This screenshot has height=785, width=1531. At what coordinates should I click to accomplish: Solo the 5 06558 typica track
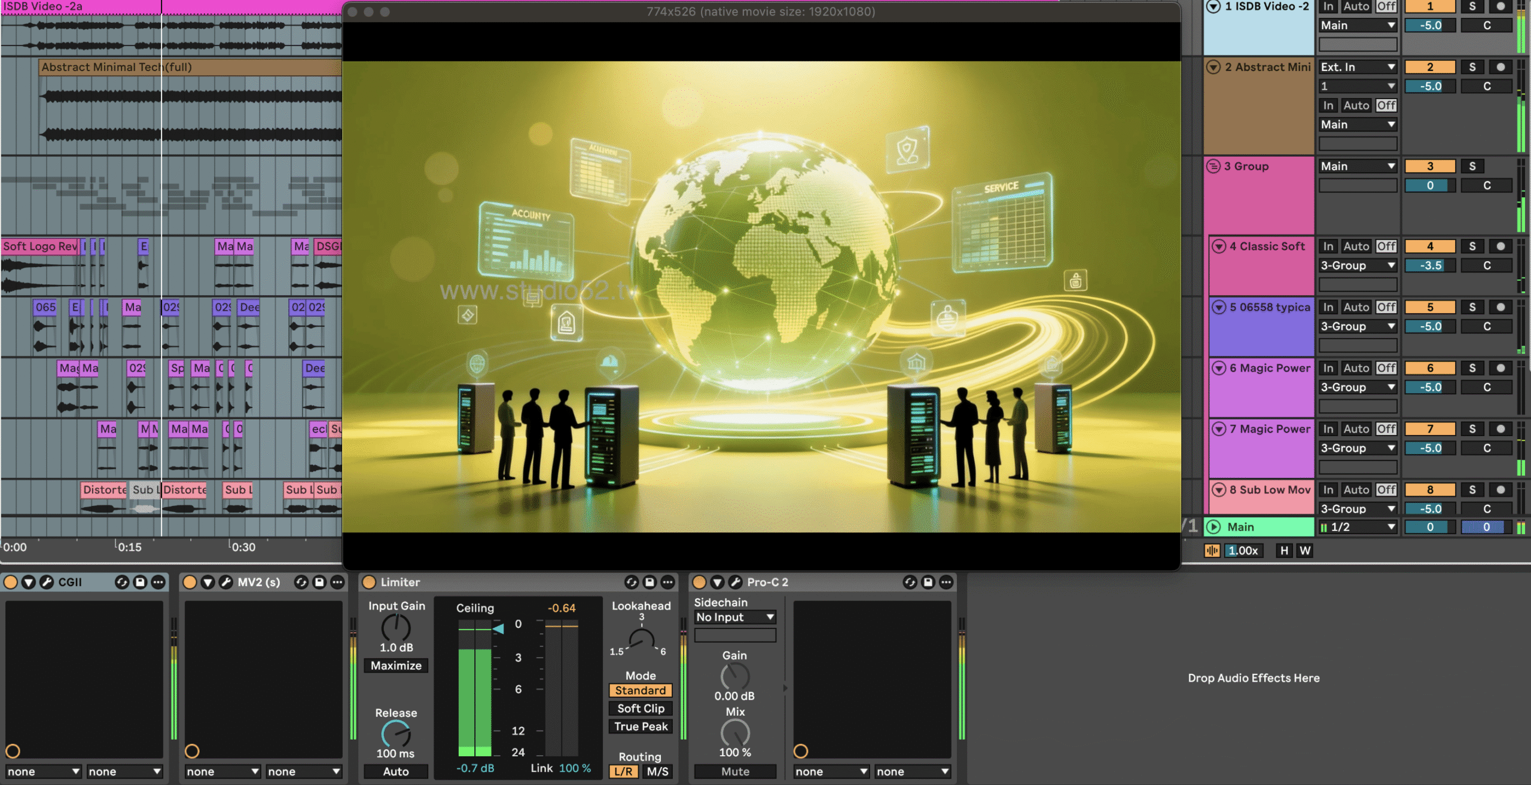click(1472, 307)
